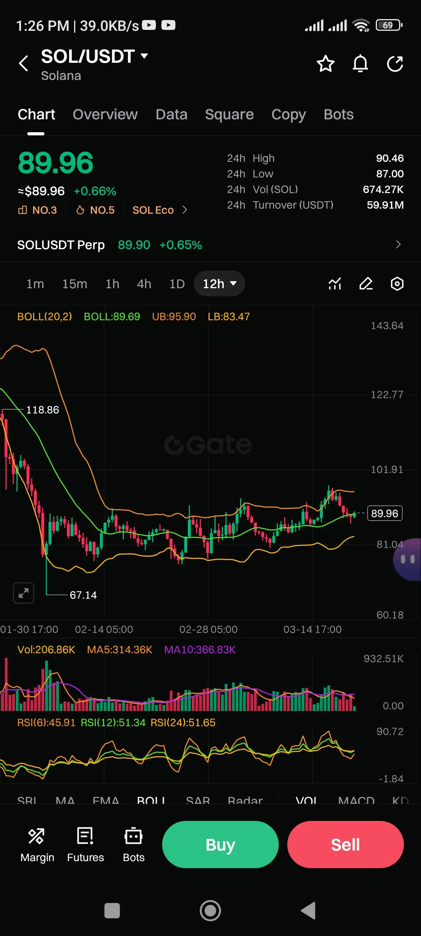The image size is (421, 936).
Task: Switch to the Overview tab
Action: coord(105,115)
